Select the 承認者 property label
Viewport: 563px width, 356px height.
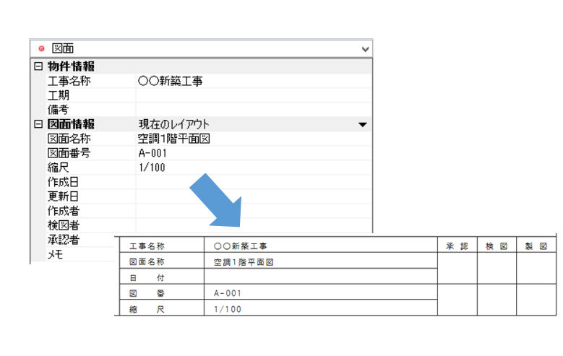coord(63,240)
